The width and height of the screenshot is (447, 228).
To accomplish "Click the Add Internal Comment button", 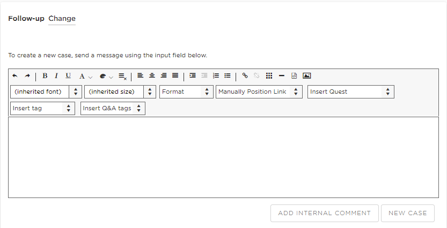I will (x=325, y=213).
